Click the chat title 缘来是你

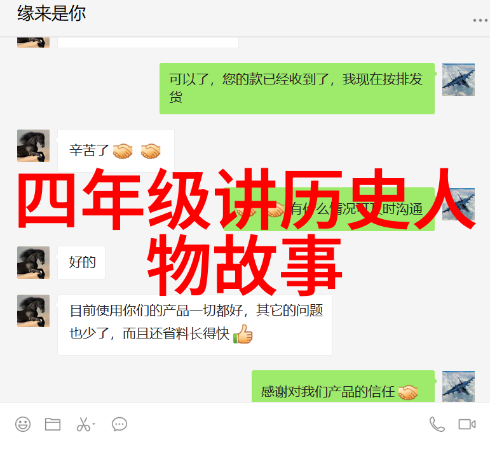pyautogui.click(x=51, y=13)
